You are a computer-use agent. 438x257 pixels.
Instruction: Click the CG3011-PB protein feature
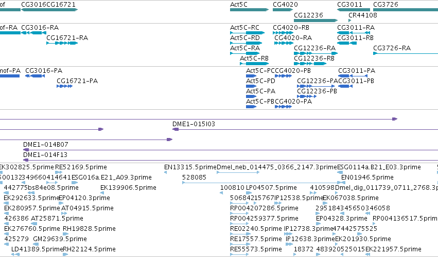[345, 86]
